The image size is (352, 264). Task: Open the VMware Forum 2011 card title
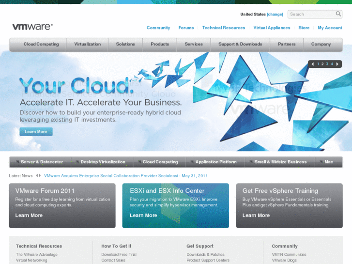pos(45,191)
